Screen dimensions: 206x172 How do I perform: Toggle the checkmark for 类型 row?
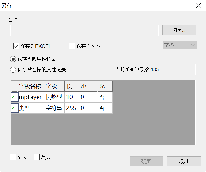14,108
